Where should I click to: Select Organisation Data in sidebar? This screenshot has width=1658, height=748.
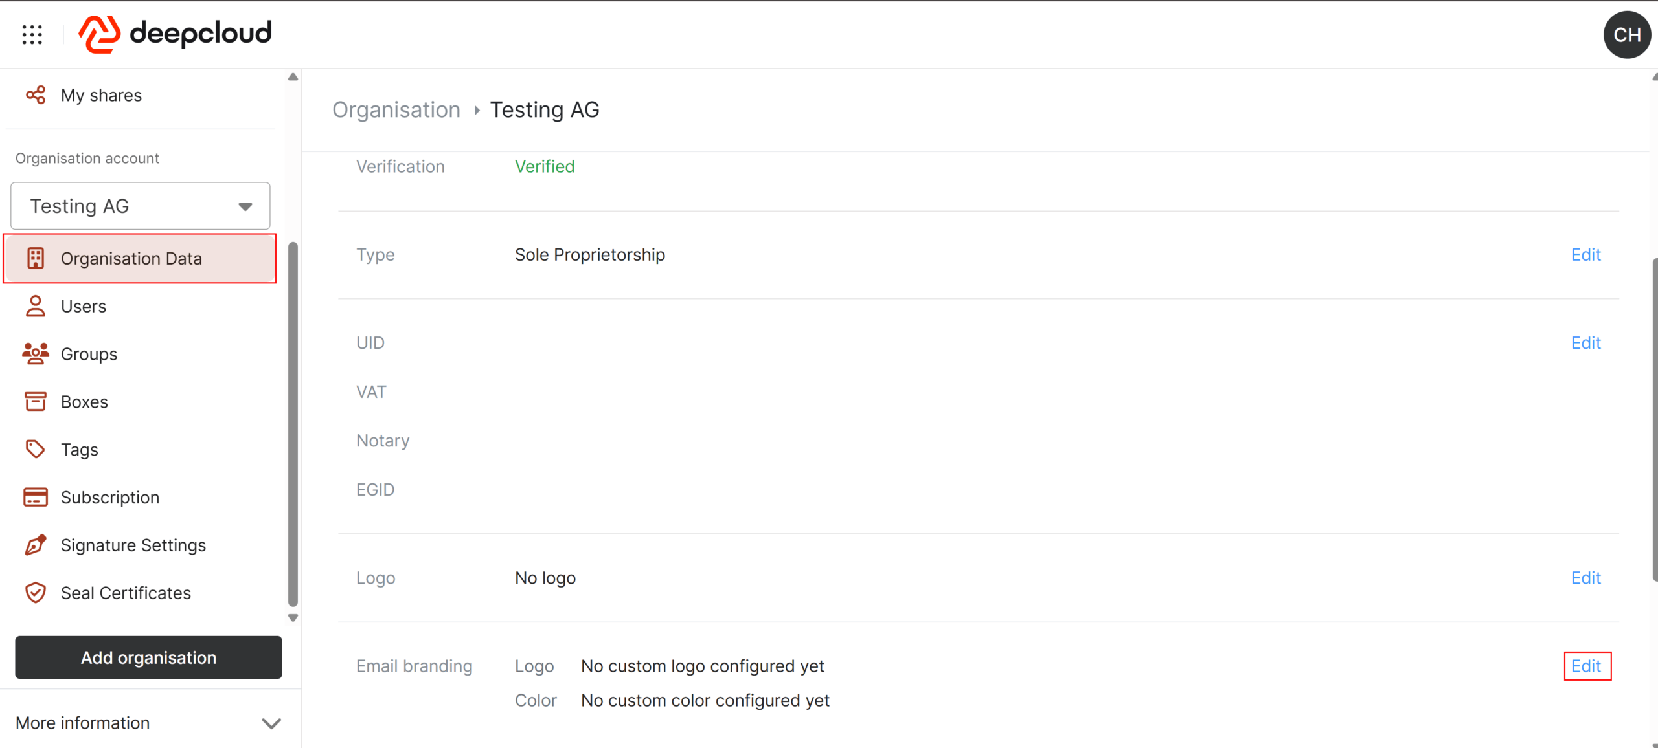coord(131,259)
